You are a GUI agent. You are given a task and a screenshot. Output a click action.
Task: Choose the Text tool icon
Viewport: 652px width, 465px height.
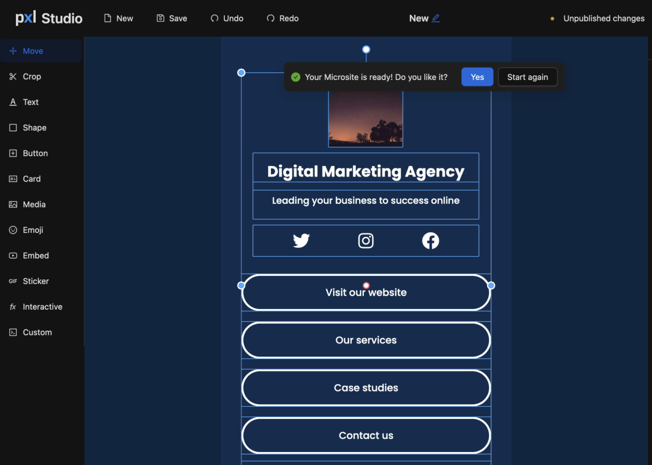(x=13, y=102)
